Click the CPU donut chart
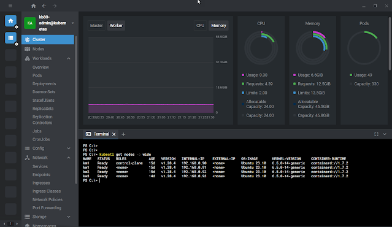392x227 pixels. tap(261, 48)
